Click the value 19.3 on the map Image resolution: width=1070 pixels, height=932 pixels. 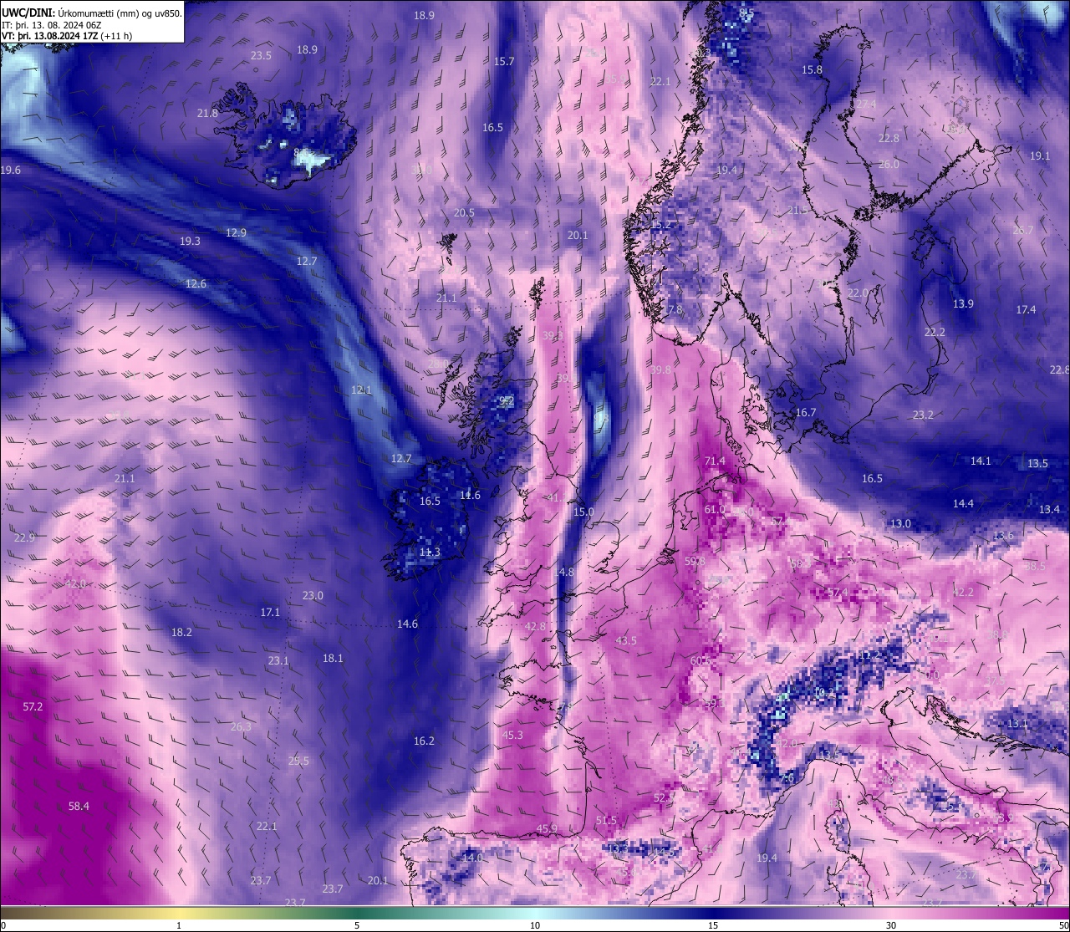tap(190, 241)
